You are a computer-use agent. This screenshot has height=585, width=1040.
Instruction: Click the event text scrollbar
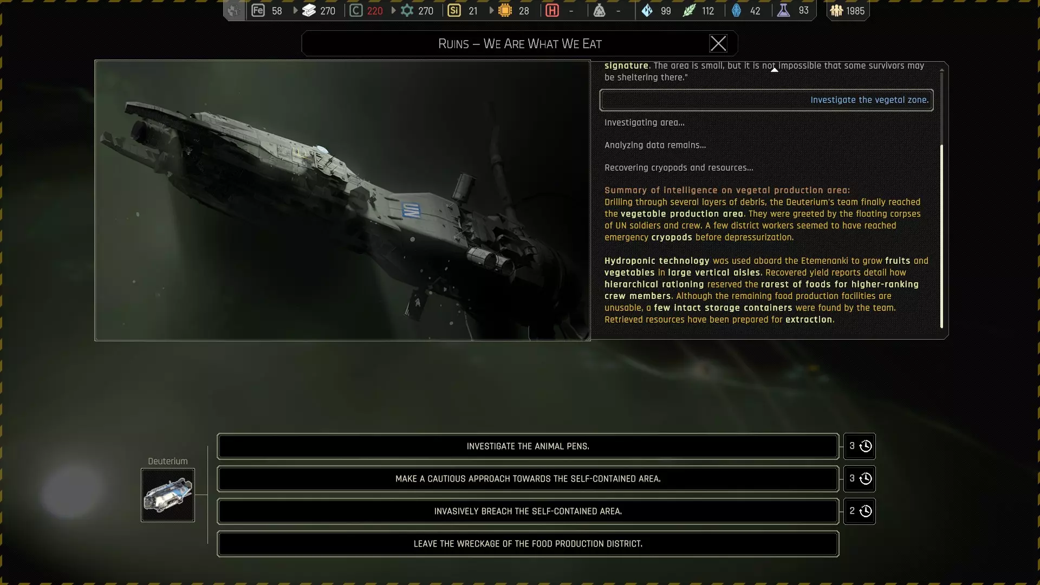941,236
